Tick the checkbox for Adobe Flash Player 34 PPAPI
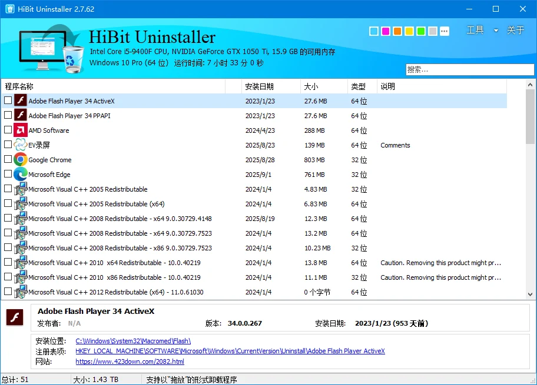 (x=8, y=115)
